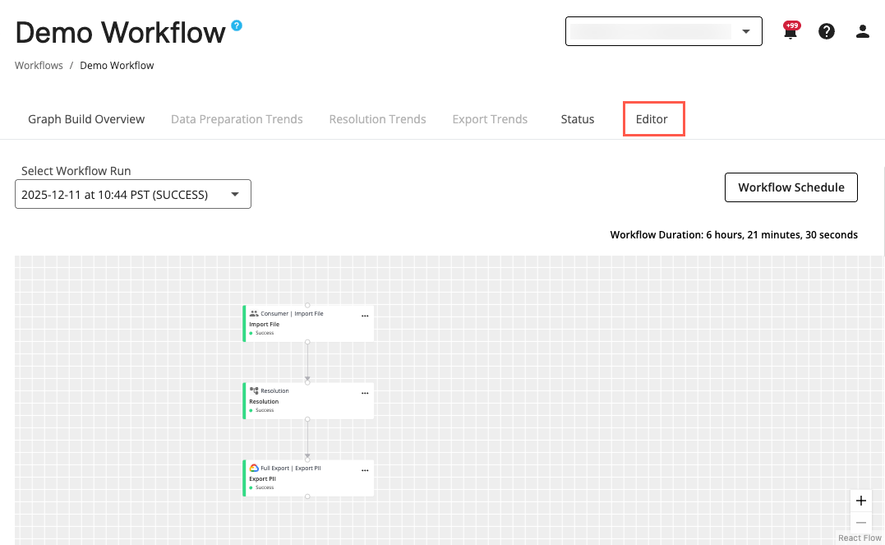Image resolution: width=885 pixels, height=545 pixels.
Task: Click the Google Cloud logo on Export PII node
Action: [x=256, y=468]
